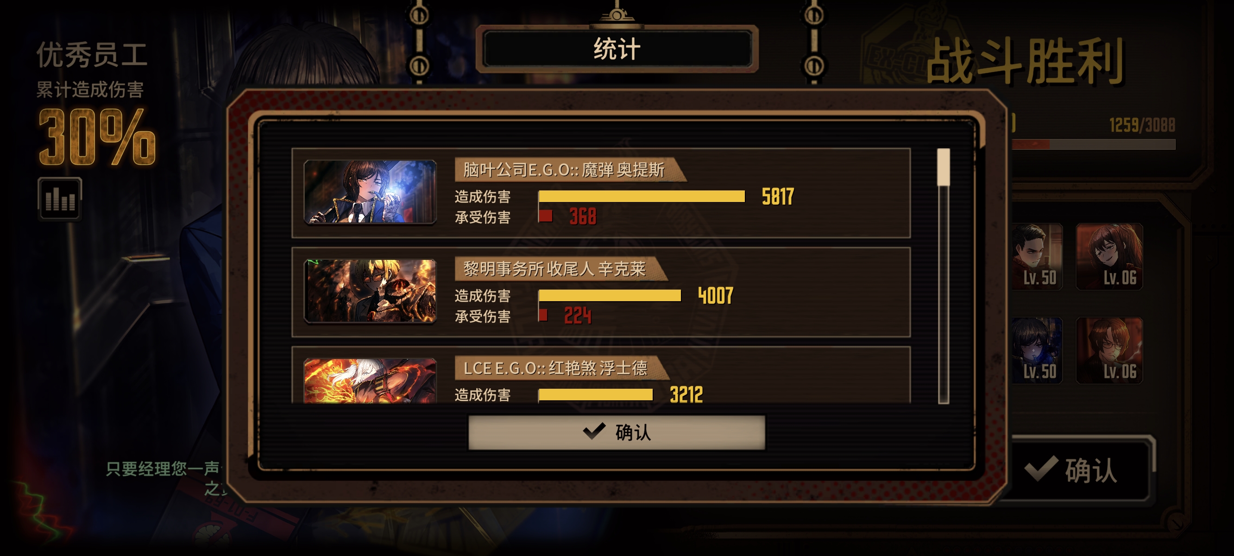Select the top-right Lv. 06 character icon

click(x=1109, y=257)
